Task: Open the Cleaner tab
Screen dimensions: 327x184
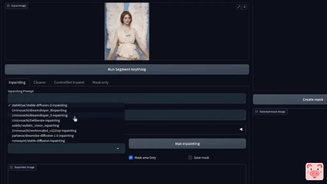Action: click(40, 82)
